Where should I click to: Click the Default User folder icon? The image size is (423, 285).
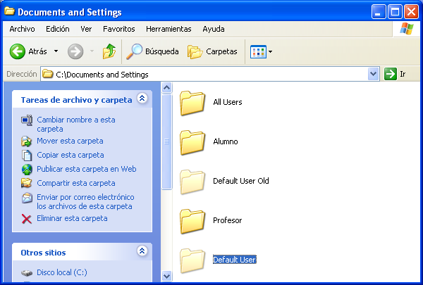[192, 260]
